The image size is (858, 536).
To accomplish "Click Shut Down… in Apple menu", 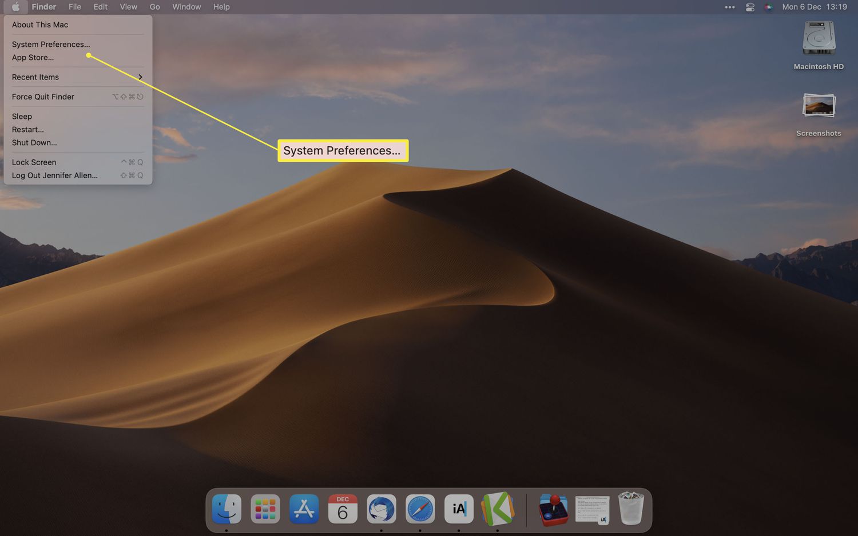I will [x=34, y=143].
